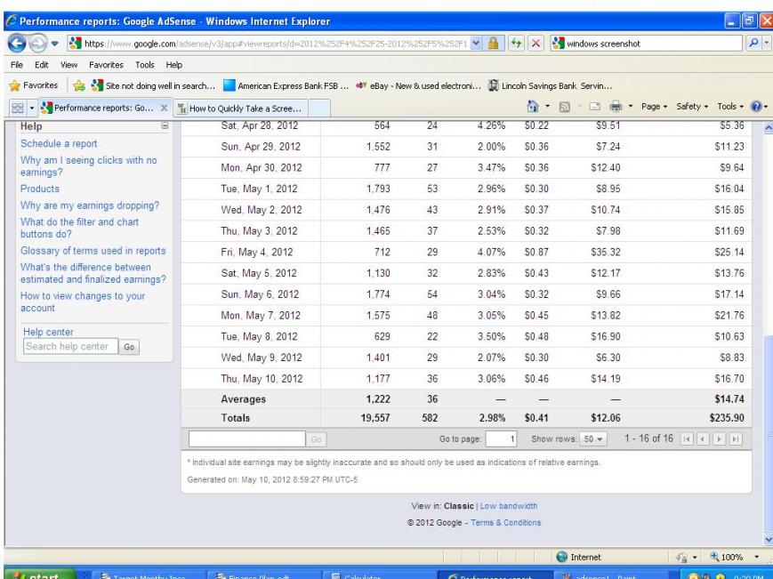Viewport: 773px width, 579px height.
Task: Click the 'Search help center' input field
Action: point(70,346)
